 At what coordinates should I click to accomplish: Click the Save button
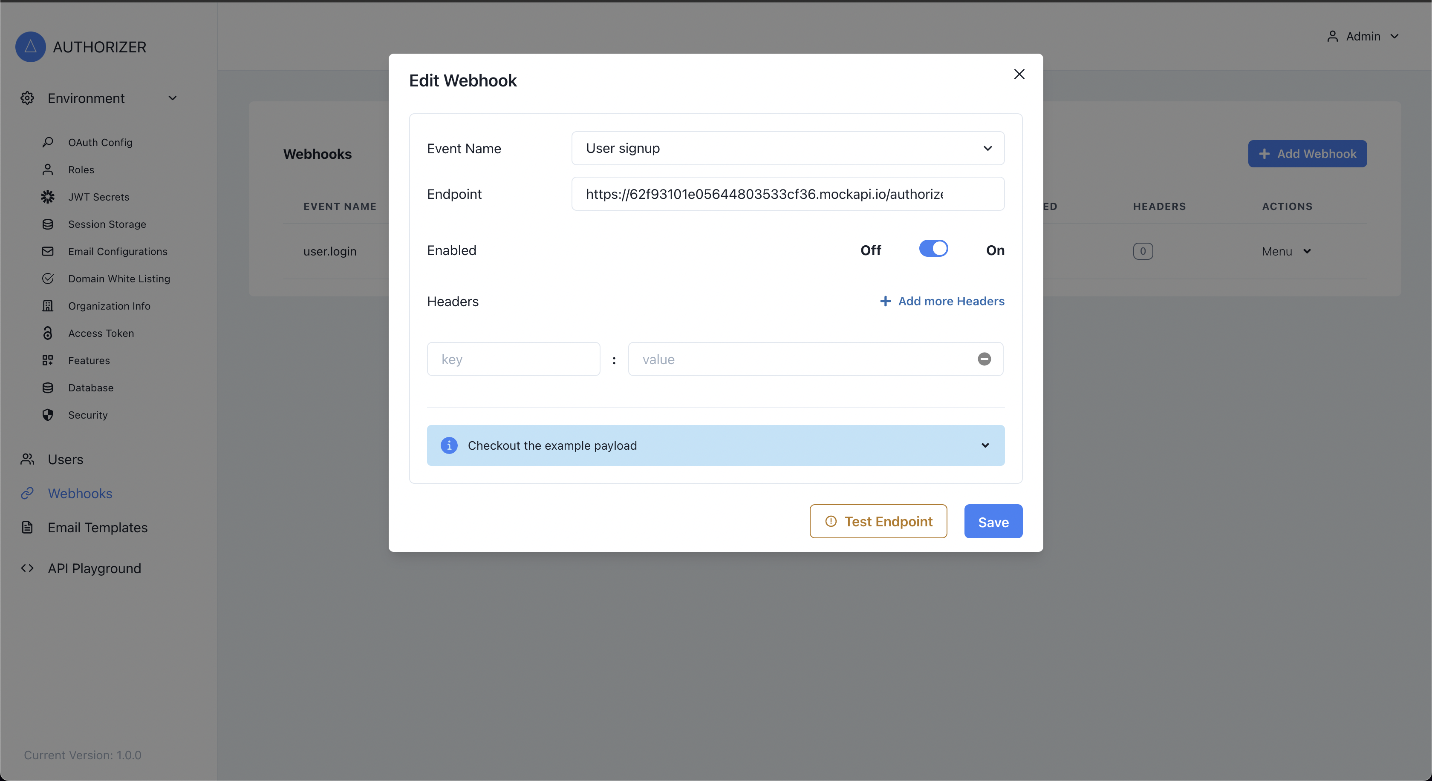pos(993,521)
